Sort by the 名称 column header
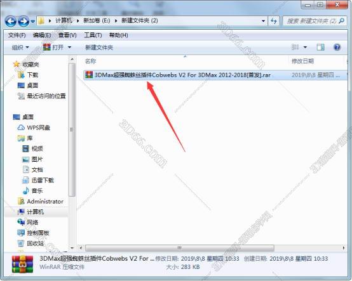The width and height of the screenshot is (352, 281). (90, 61)
